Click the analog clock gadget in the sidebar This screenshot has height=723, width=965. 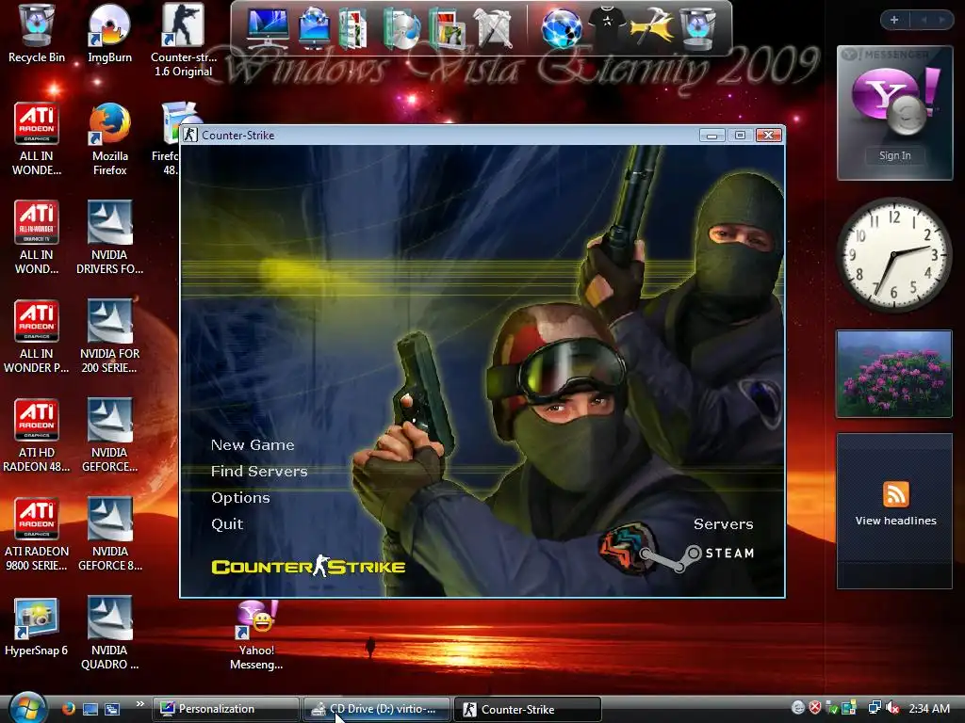click(894, 255)
